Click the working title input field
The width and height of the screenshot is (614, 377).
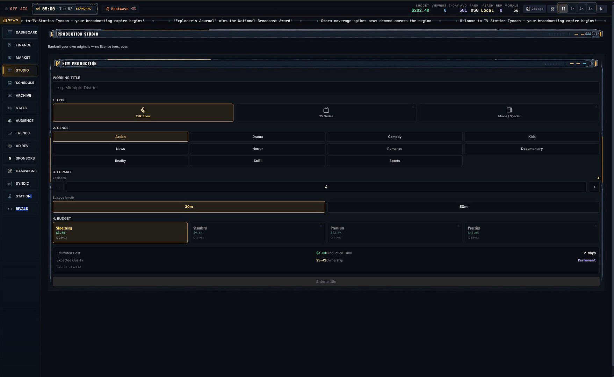[326, 88]
